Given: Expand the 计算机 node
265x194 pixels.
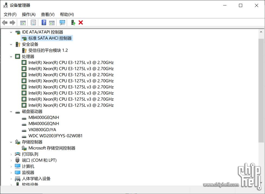Looking at the screenshot, I should coord(11,167).
